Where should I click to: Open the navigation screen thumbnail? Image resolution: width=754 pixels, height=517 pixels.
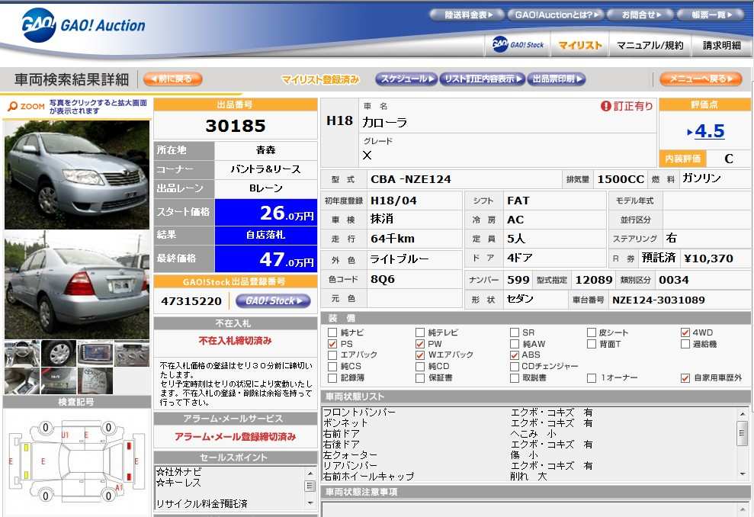[x=95, y=354]
